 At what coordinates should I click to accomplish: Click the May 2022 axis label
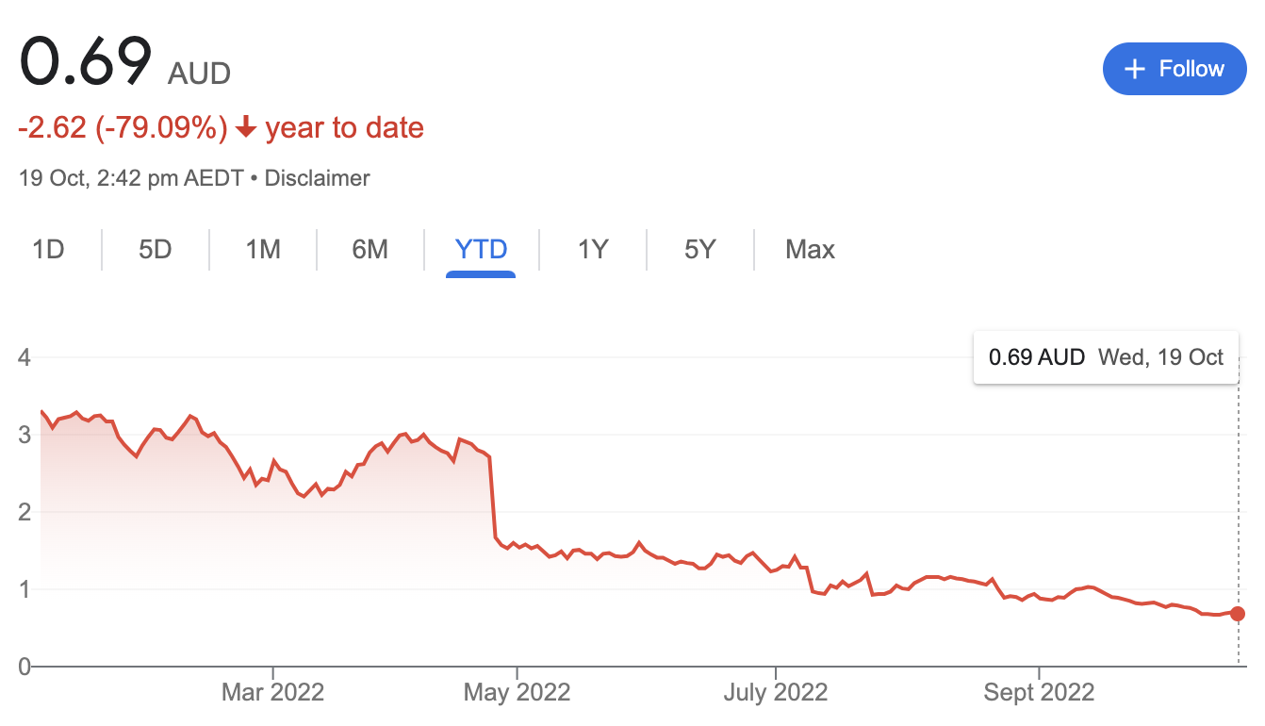click(x=517, y=693)
